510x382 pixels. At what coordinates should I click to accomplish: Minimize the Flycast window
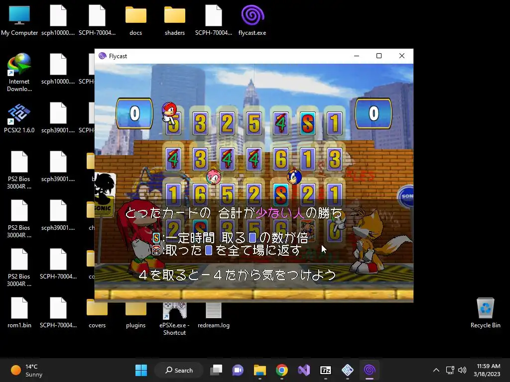357,56
